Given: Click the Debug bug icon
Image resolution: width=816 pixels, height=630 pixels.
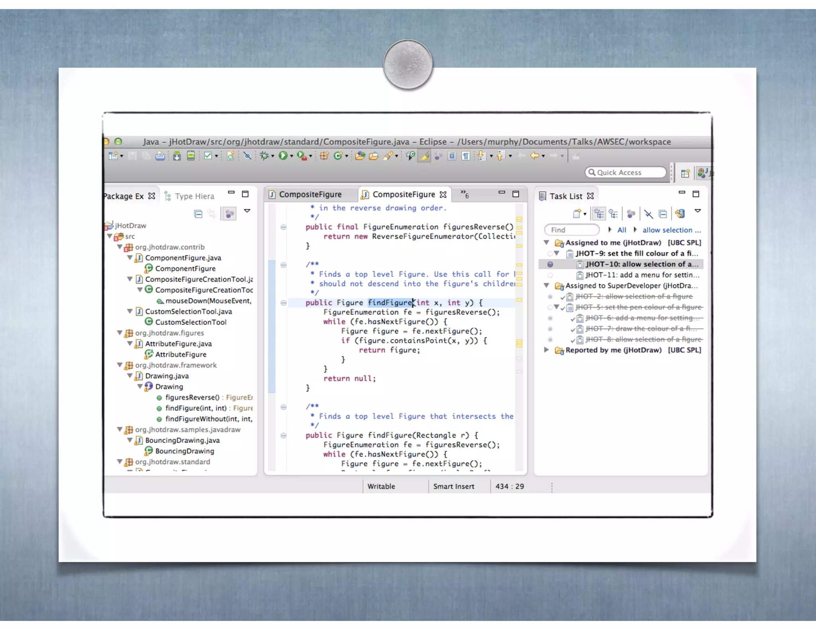Looking at the screenshot, I should (264, 156).
